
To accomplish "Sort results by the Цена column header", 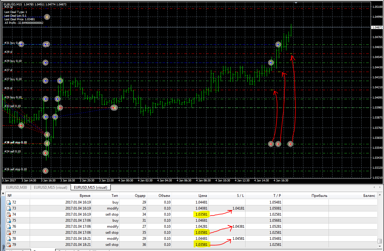I will (202, 196).
